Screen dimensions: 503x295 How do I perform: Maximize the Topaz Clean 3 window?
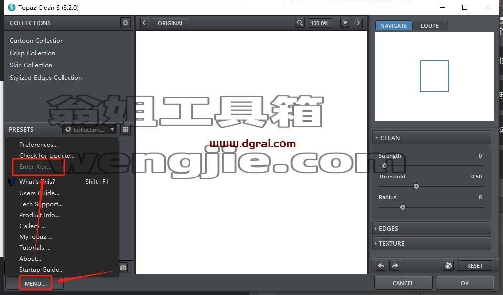tap(464, 7)
